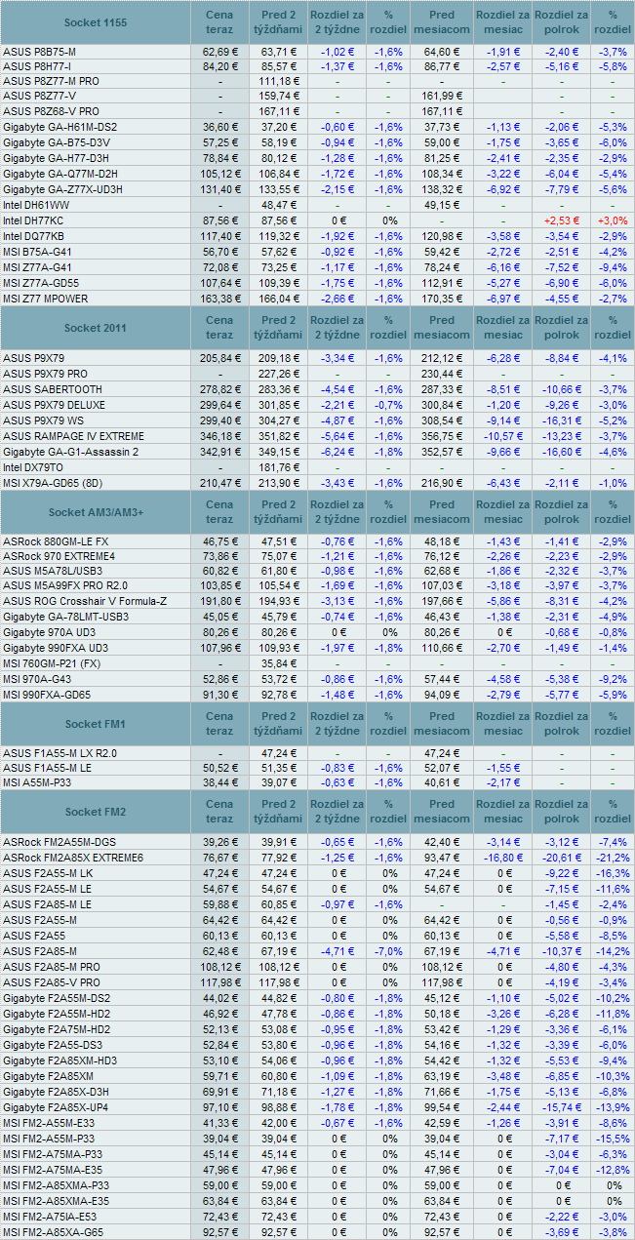Click the 'Socket FM1' section header
Viewport: 635px width, 1240px height.
click(x=96, y=724)
